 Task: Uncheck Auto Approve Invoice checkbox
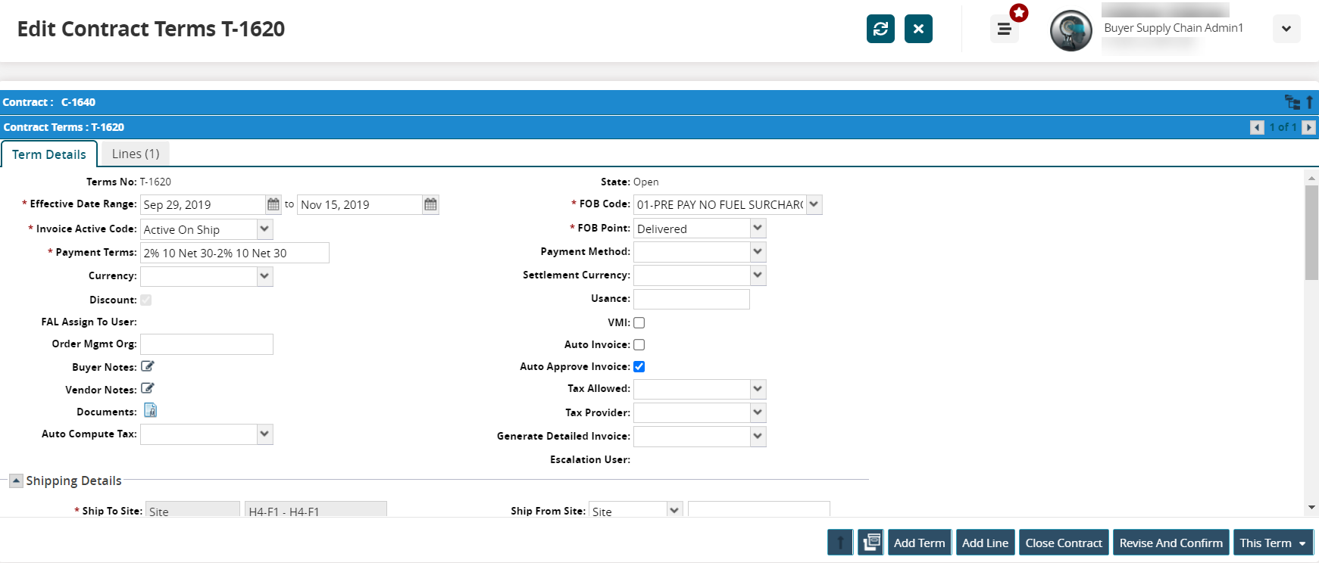tap(639, 366)
